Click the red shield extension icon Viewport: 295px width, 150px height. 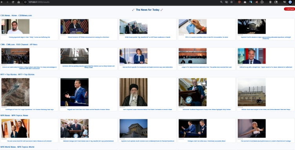coord(239,2)
